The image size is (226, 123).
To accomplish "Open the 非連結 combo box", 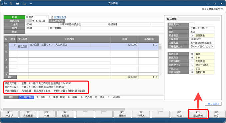I will pyautogui.click(x=37, y=17).
